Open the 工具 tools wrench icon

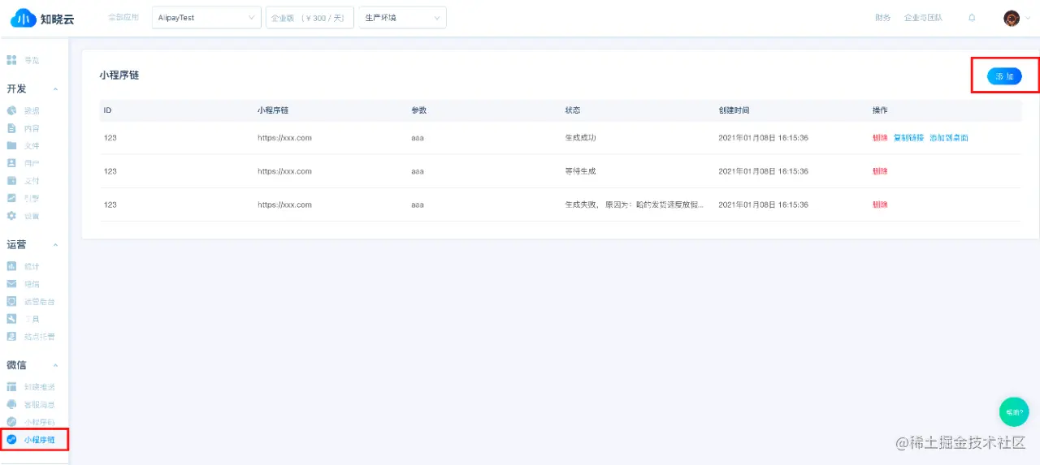11,319
